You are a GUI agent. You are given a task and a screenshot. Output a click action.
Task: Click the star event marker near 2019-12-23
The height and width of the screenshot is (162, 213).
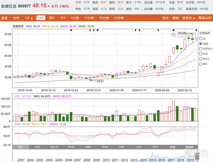pyautogui.click(x=71, y=30)
